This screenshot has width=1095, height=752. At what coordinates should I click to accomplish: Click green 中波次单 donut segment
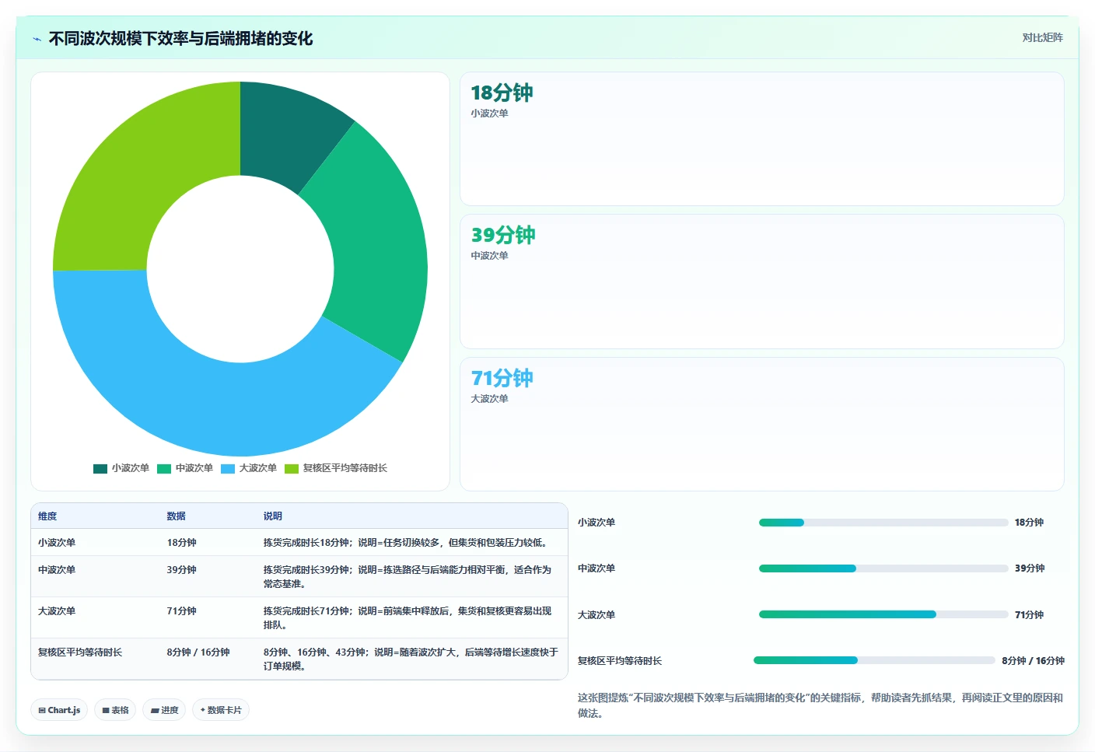373,241
